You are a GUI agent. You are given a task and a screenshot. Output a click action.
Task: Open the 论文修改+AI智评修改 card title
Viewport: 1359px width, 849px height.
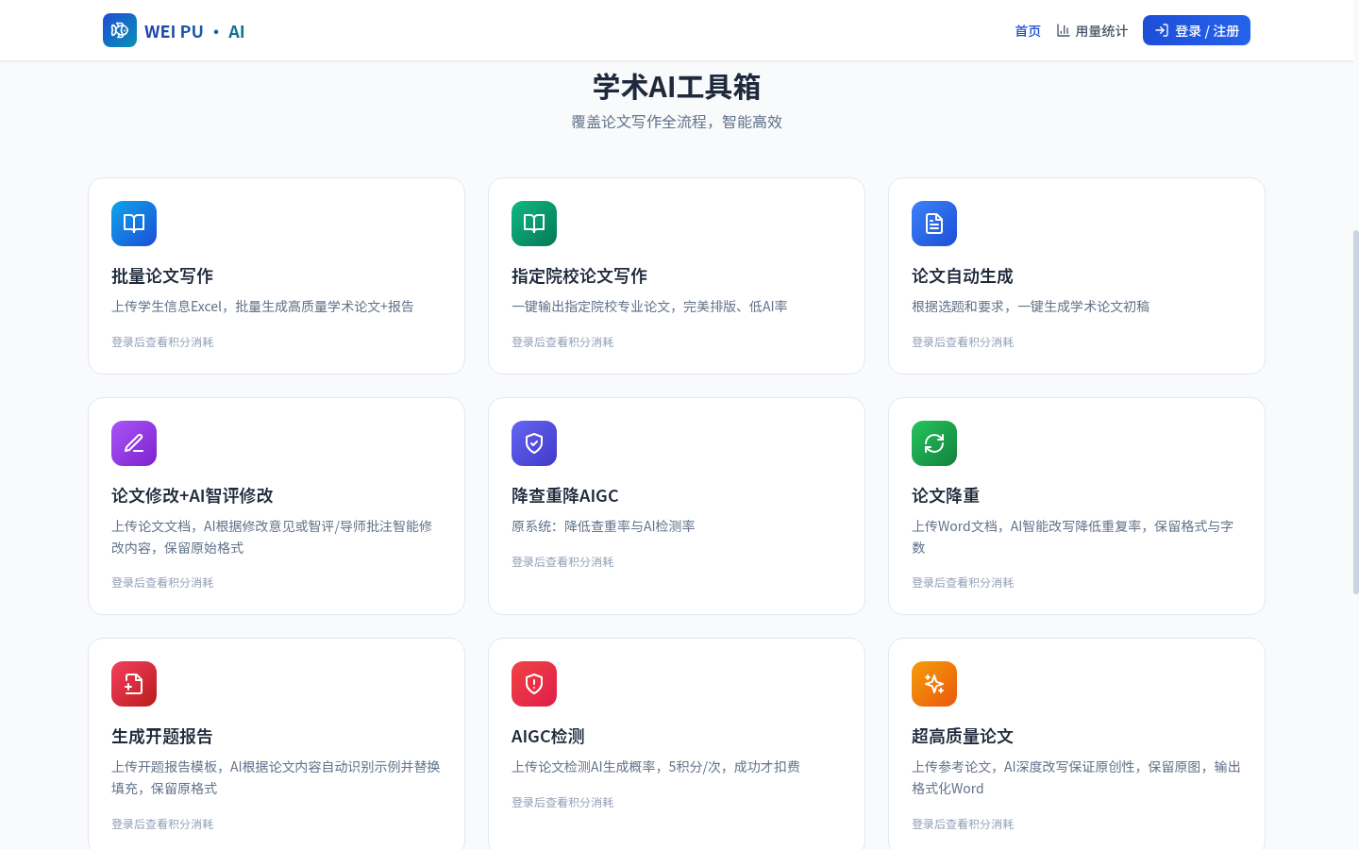click(x=193, y=495)
